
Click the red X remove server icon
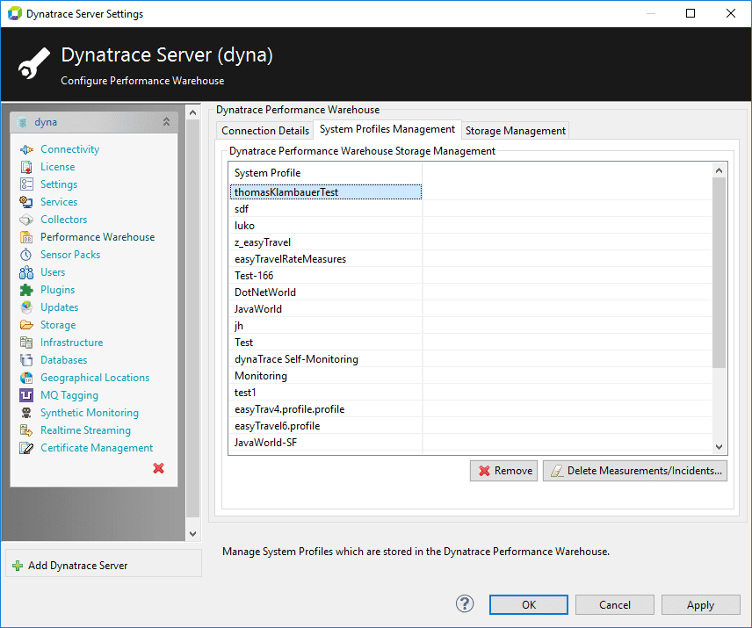click(159, 468)
